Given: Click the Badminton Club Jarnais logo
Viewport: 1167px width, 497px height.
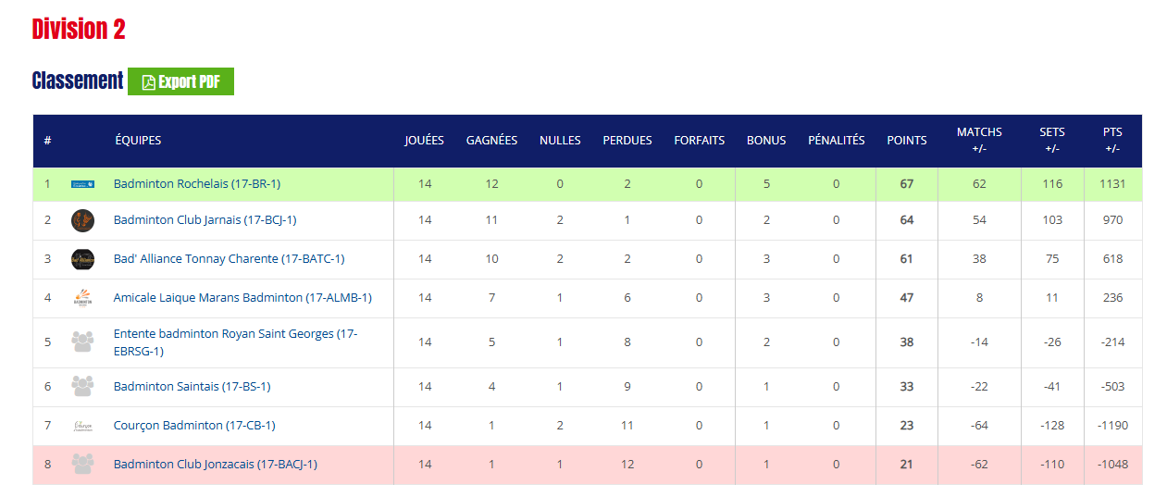Looking at the screenshot, I should click(82, 220).
